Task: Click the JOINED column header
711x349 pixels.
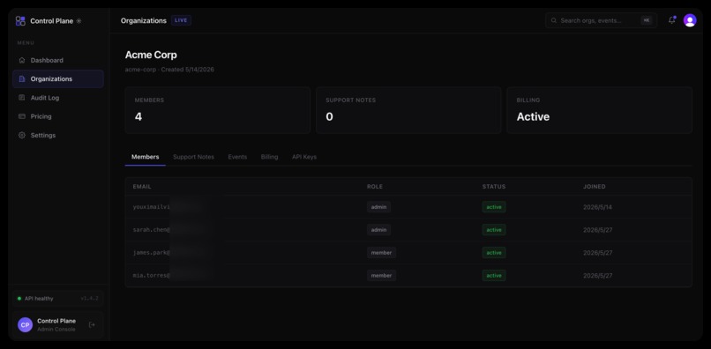Action: pyautogui.click(x=594, y=187)
